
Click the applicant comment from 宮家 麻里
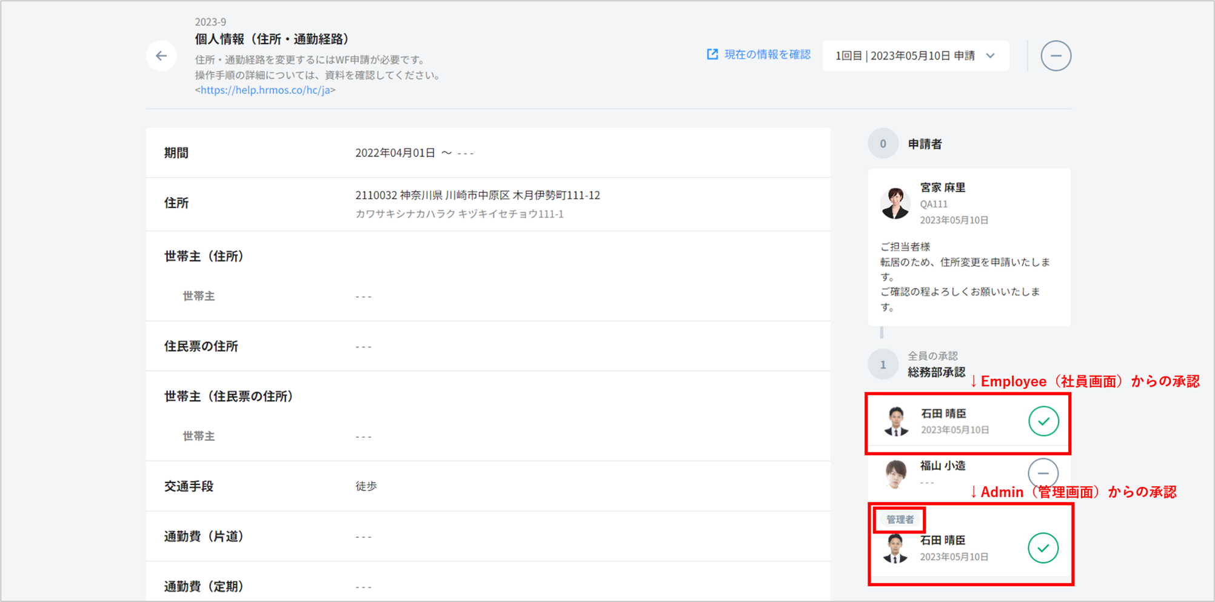(x=965, y=276)
